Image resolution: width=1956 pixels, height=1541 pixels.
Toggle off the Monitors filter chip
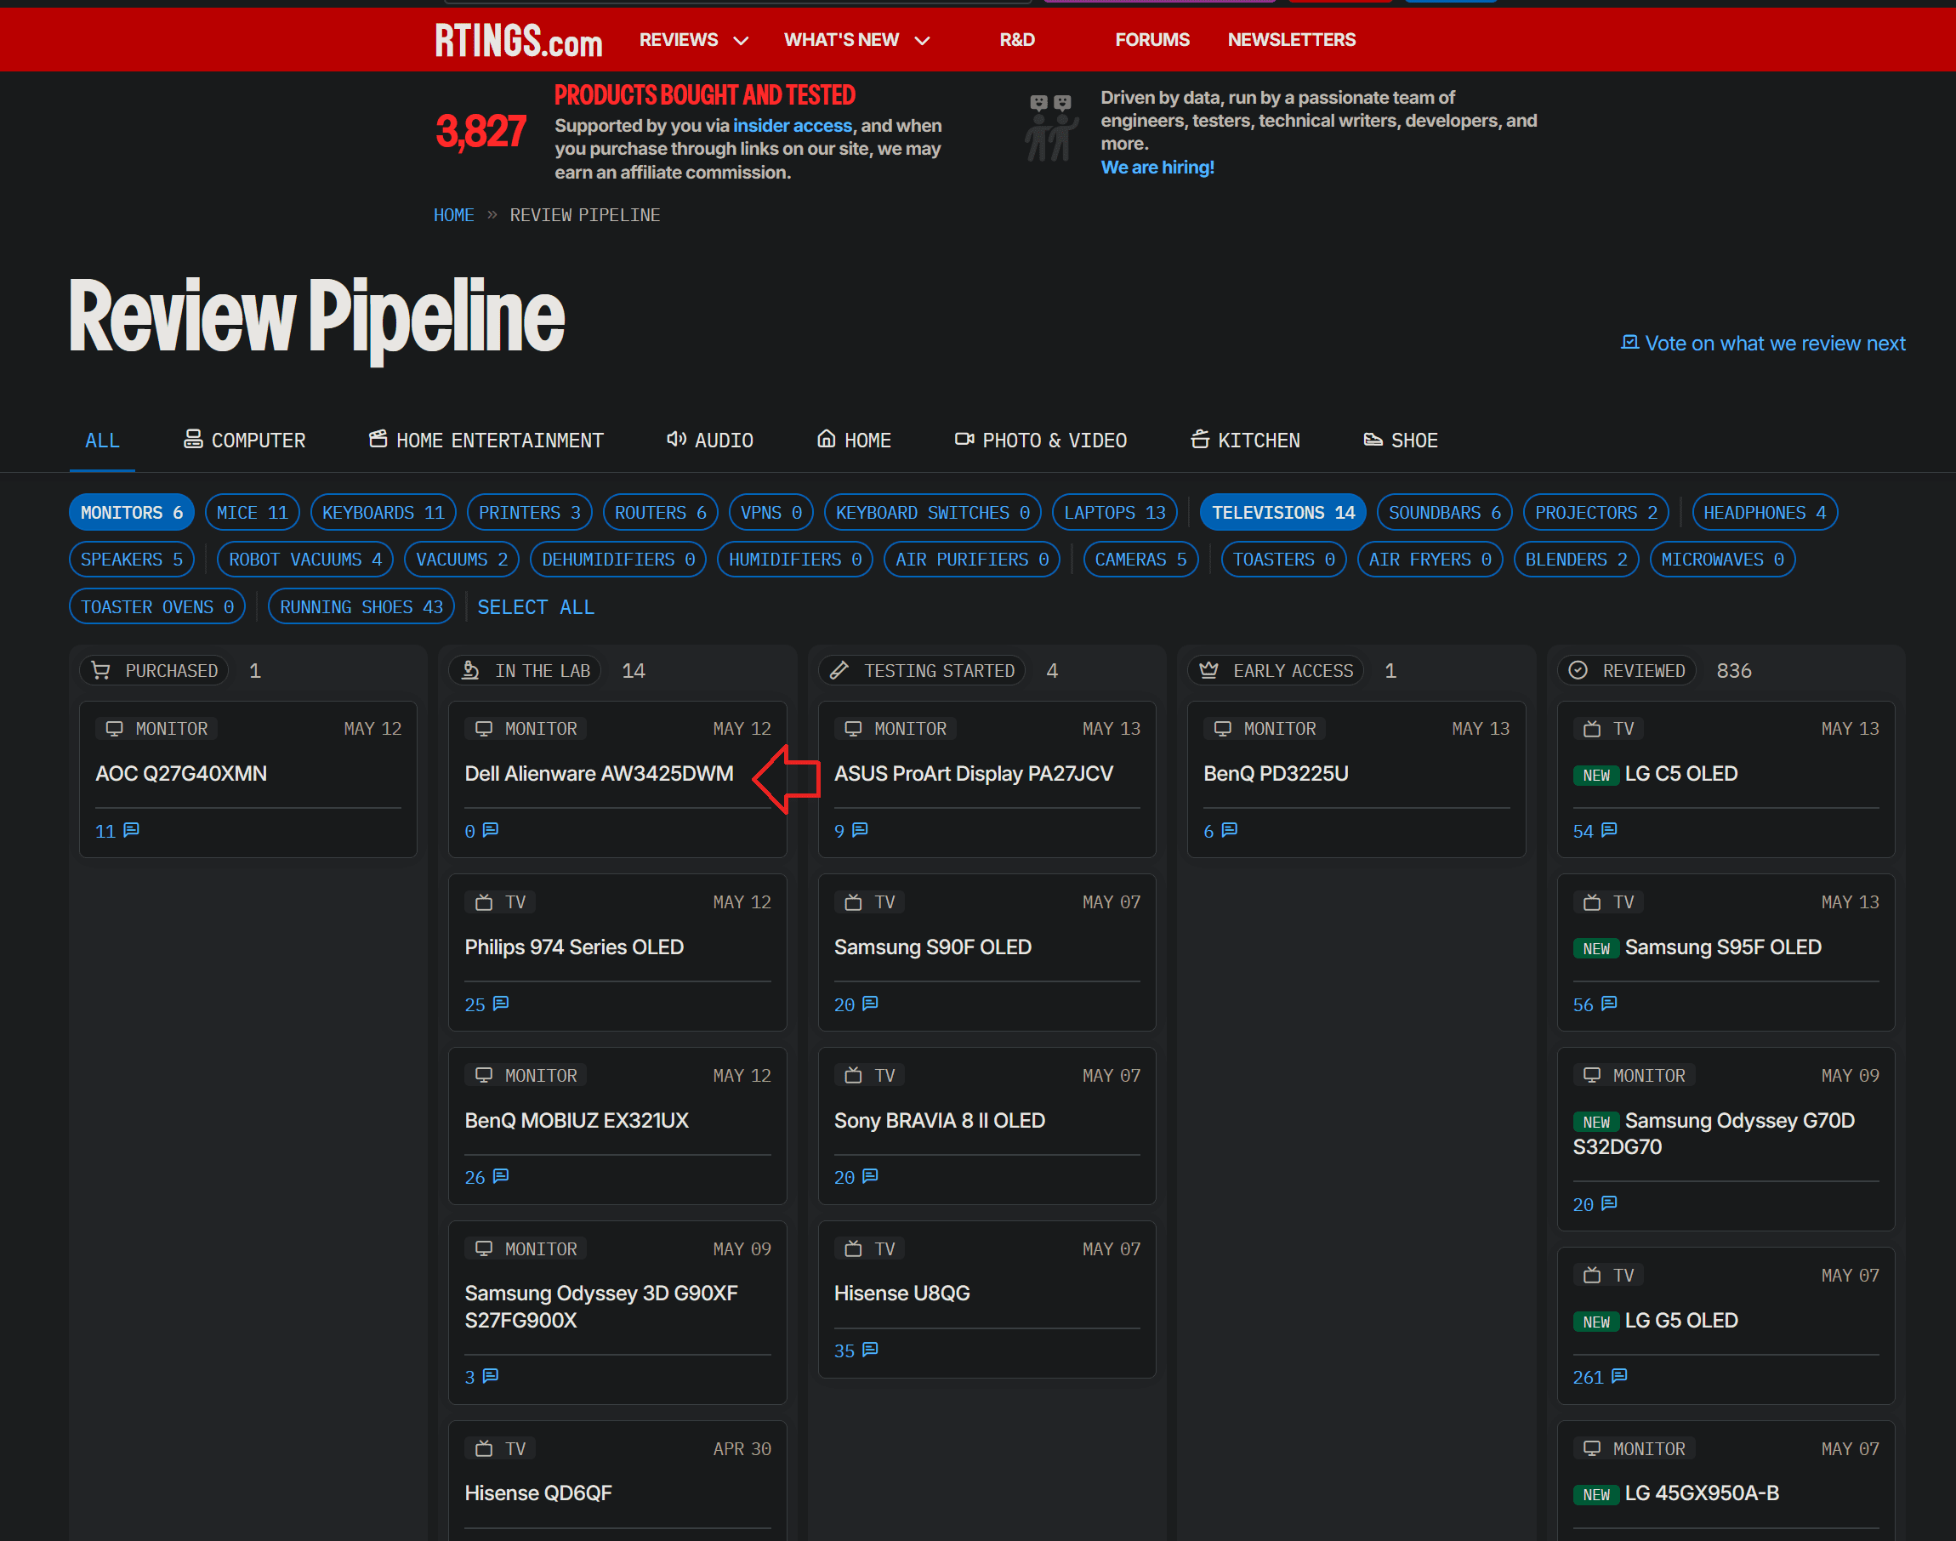click(x=132, y=513)
